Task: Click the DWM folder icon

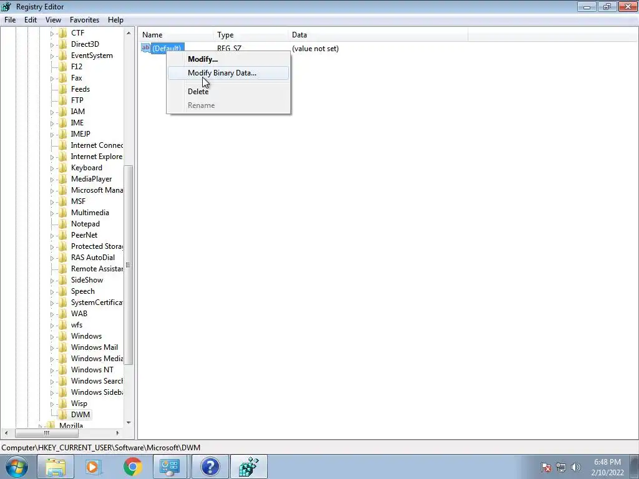Action: 63,415
